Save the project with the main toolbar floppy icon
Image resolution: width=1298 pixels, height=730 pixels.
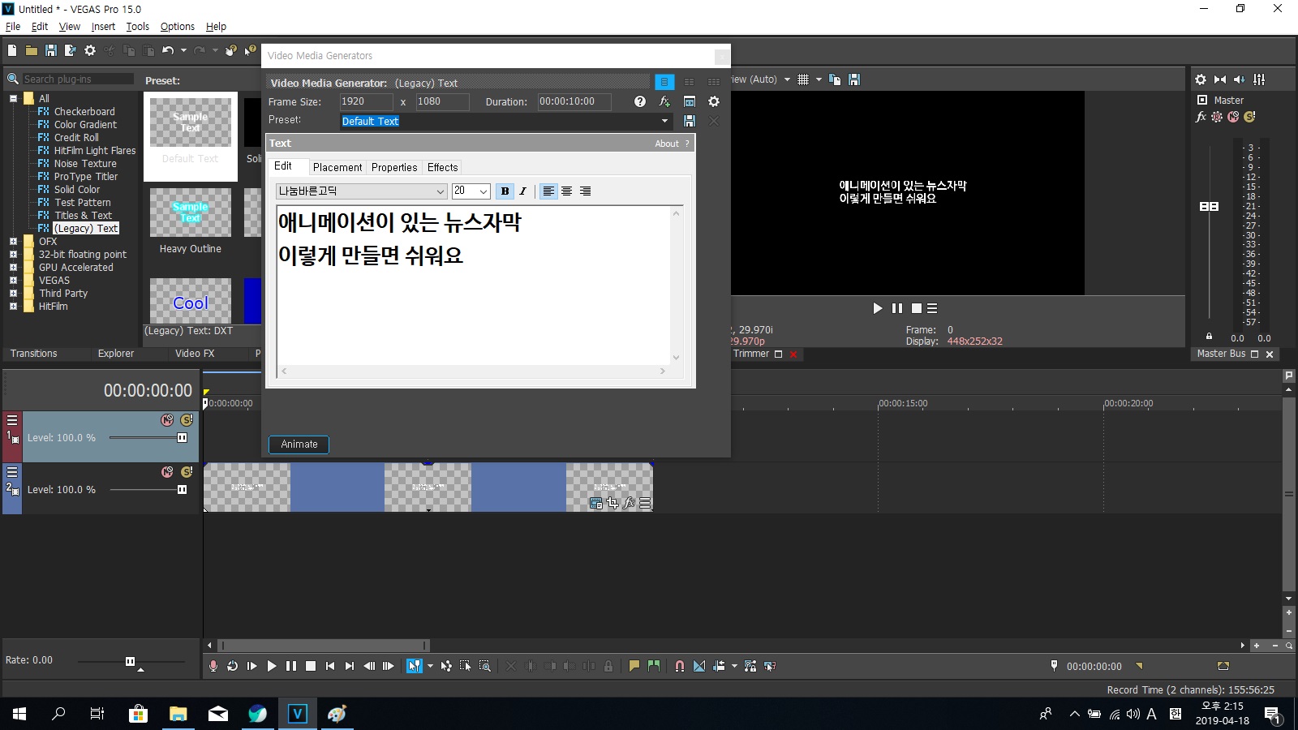pos(51,50)
